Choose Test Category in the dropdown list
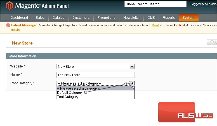Image resolution: width=217 pixels, height=126 pixels. pos(95,97)
